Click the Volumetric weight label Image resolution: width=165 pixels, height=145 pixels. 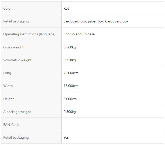pyautogui.click(x=17, y=60)
